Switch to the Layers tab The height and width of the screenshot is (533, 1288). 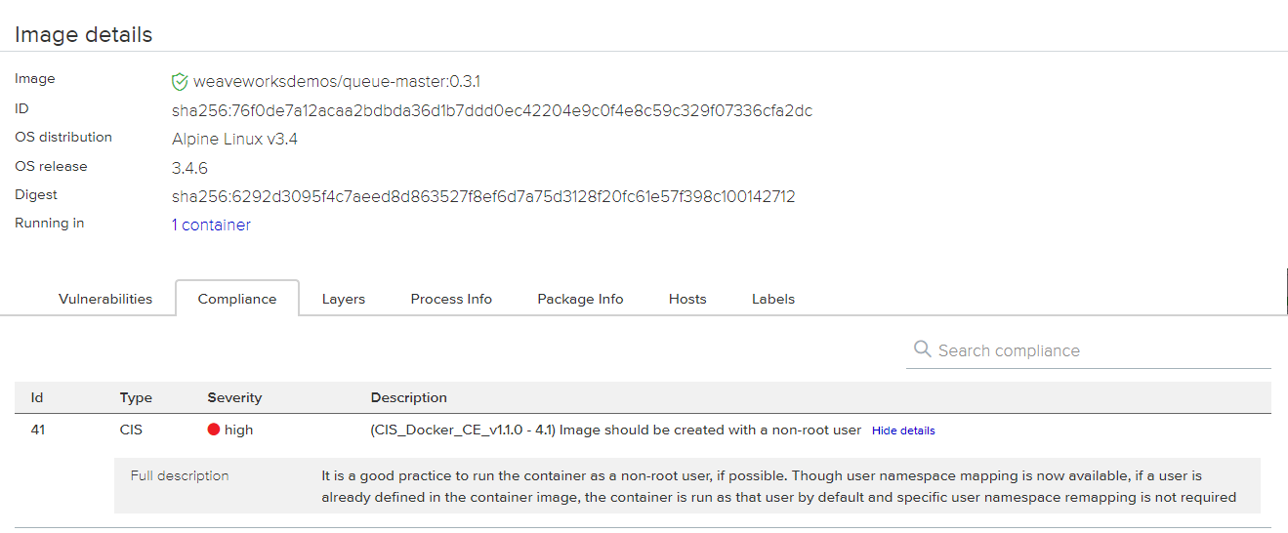coord(344,299)
